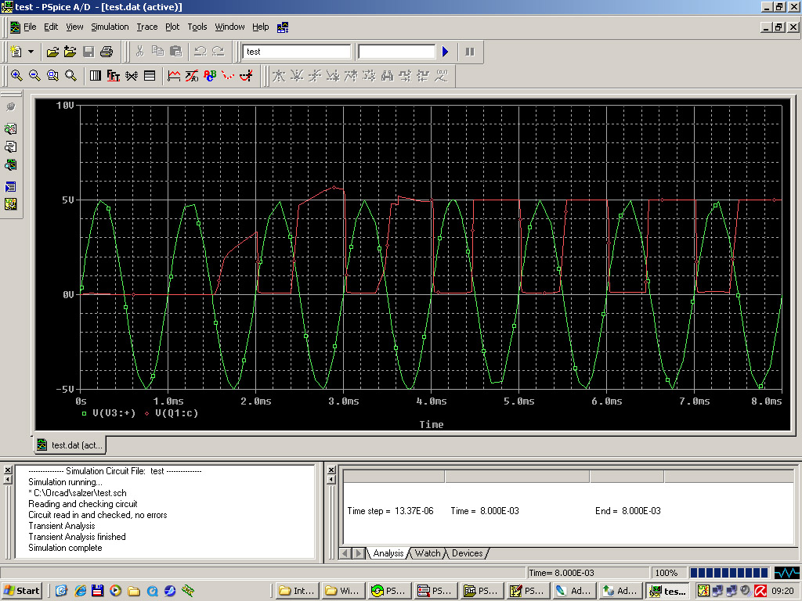Click the New file icon
Viewport: 802px width, 601px height.
click(x=16, y=52)
